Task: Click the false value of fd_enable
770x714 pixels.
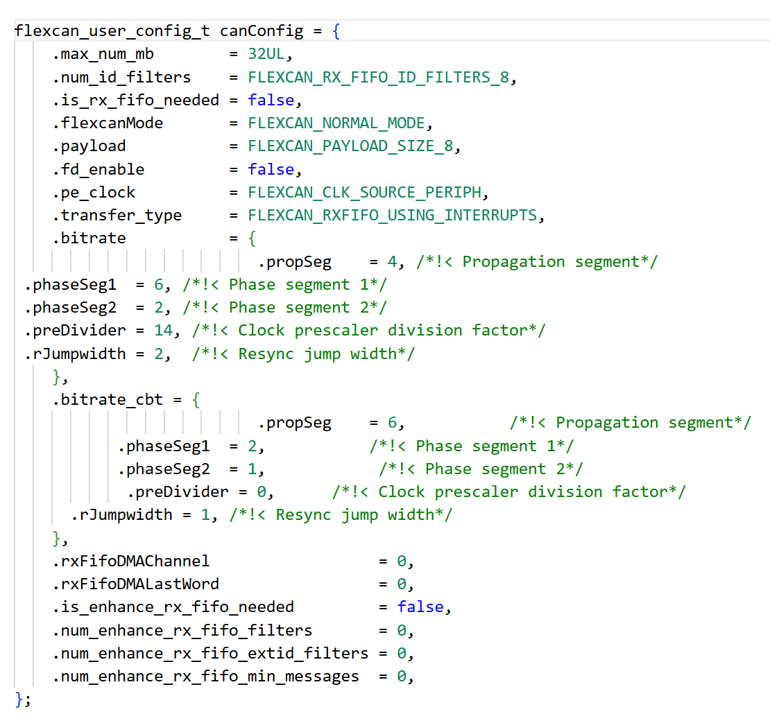Action: point(271,169)
